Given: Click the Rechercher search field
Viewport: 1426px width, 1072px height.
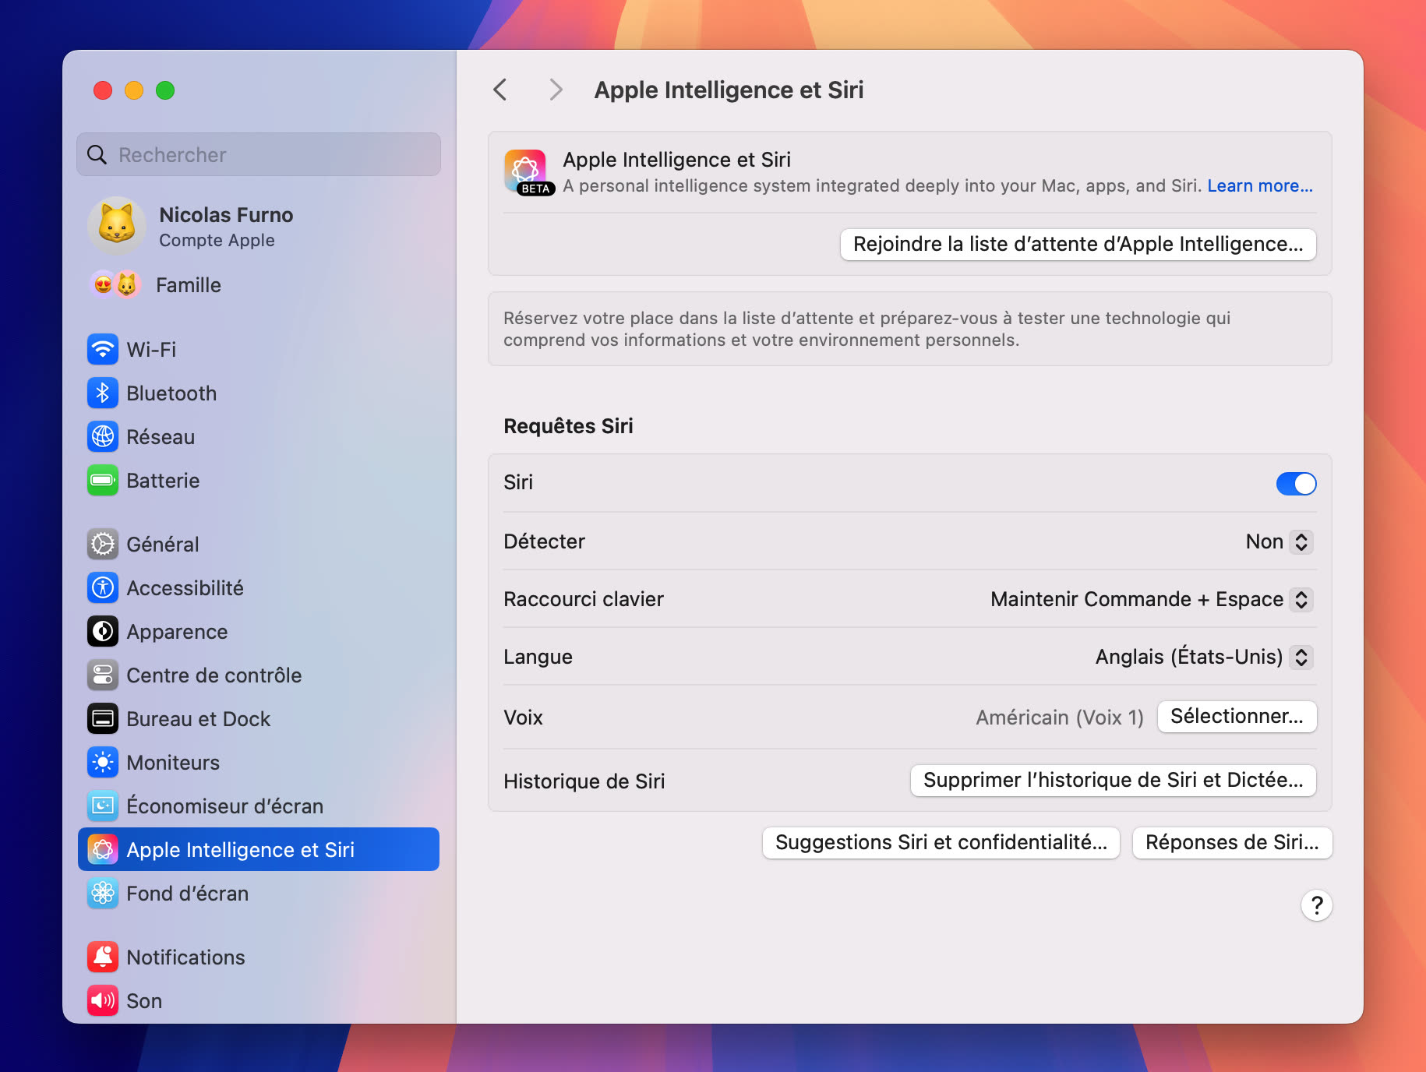Looking at the screenshot, I should 258,154.
